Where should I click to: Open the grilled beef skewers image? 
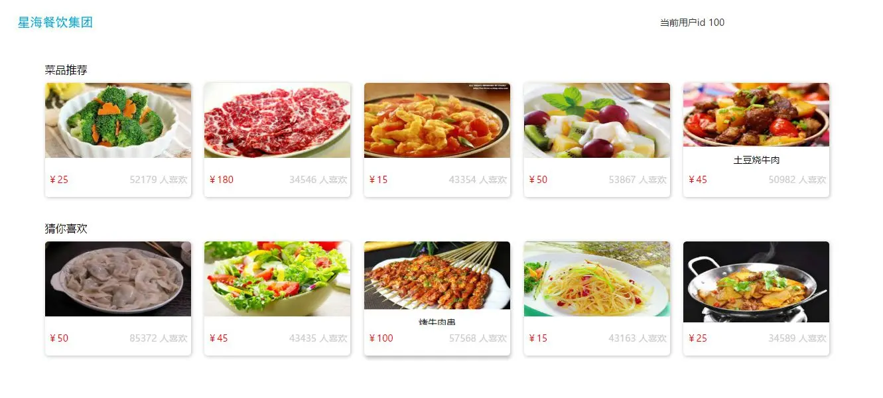click(x=437, y=275)
